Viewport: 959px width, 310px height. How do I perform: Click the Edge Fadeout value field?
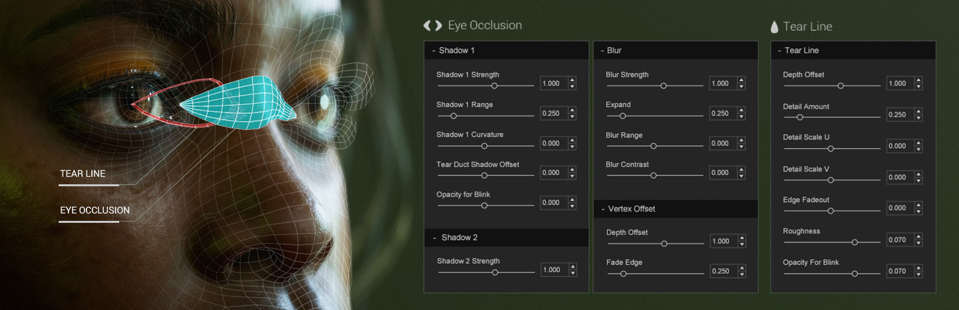[899, 208]
